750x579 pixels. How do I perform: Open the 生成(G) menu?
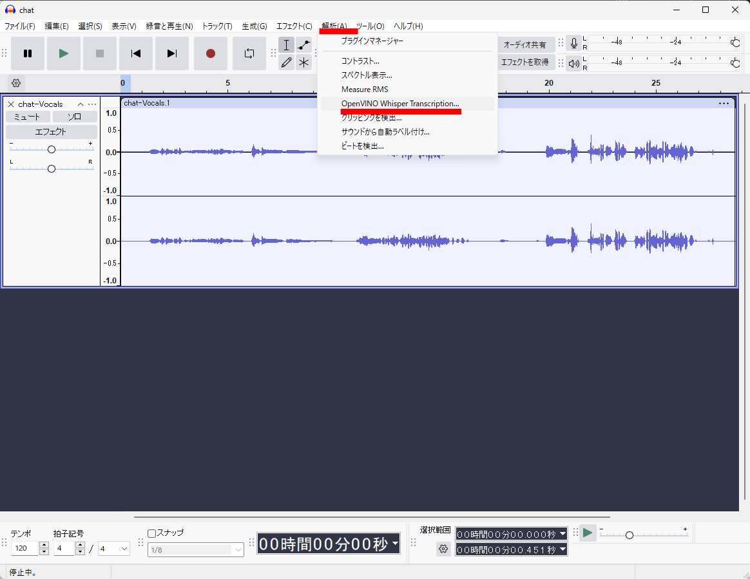tap(255, 26)
